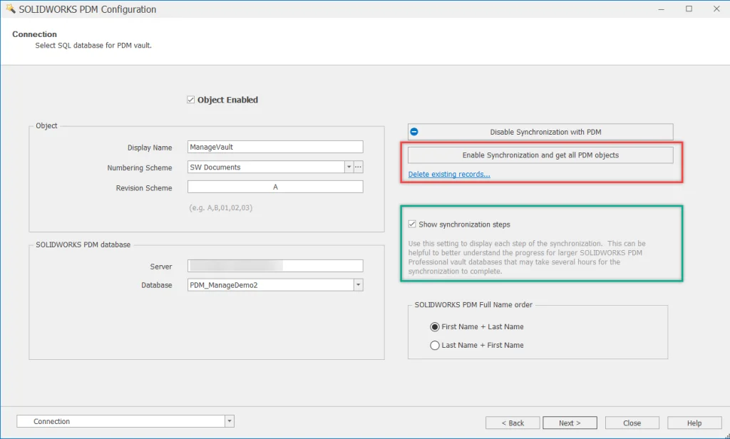This screenshot has width=730, height=439.
Task: Select First Name + Last Name order
Action: (x=435, y=326)
